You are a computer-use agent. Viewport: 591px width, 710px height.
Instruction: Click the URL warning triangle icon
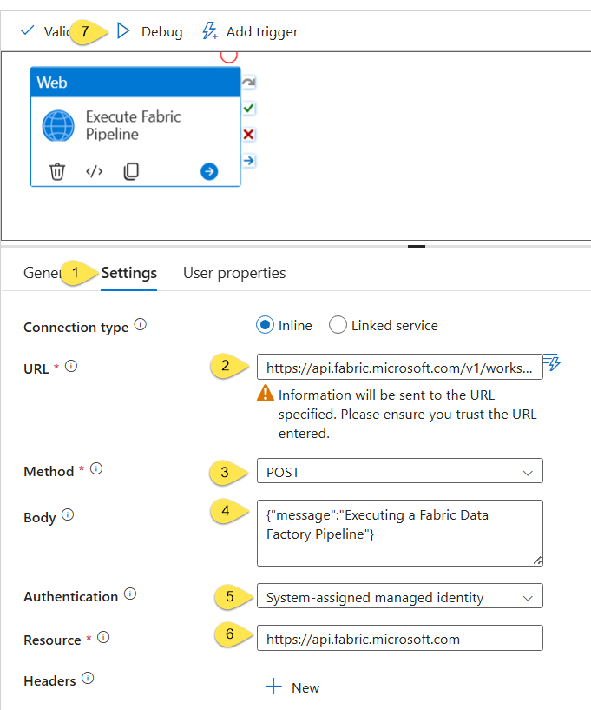266,394
